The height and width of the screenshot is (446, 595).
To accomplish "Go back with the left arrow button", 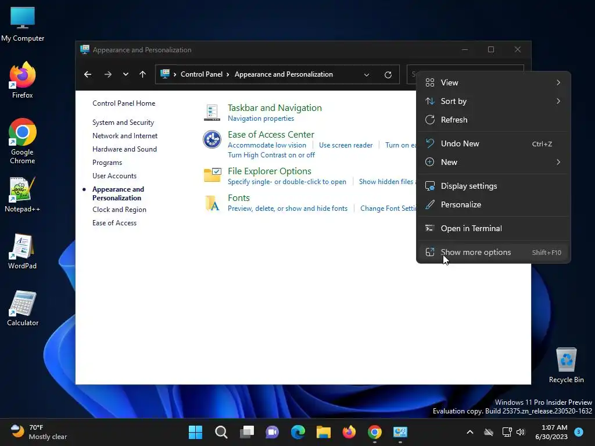I will coord(88,74).
